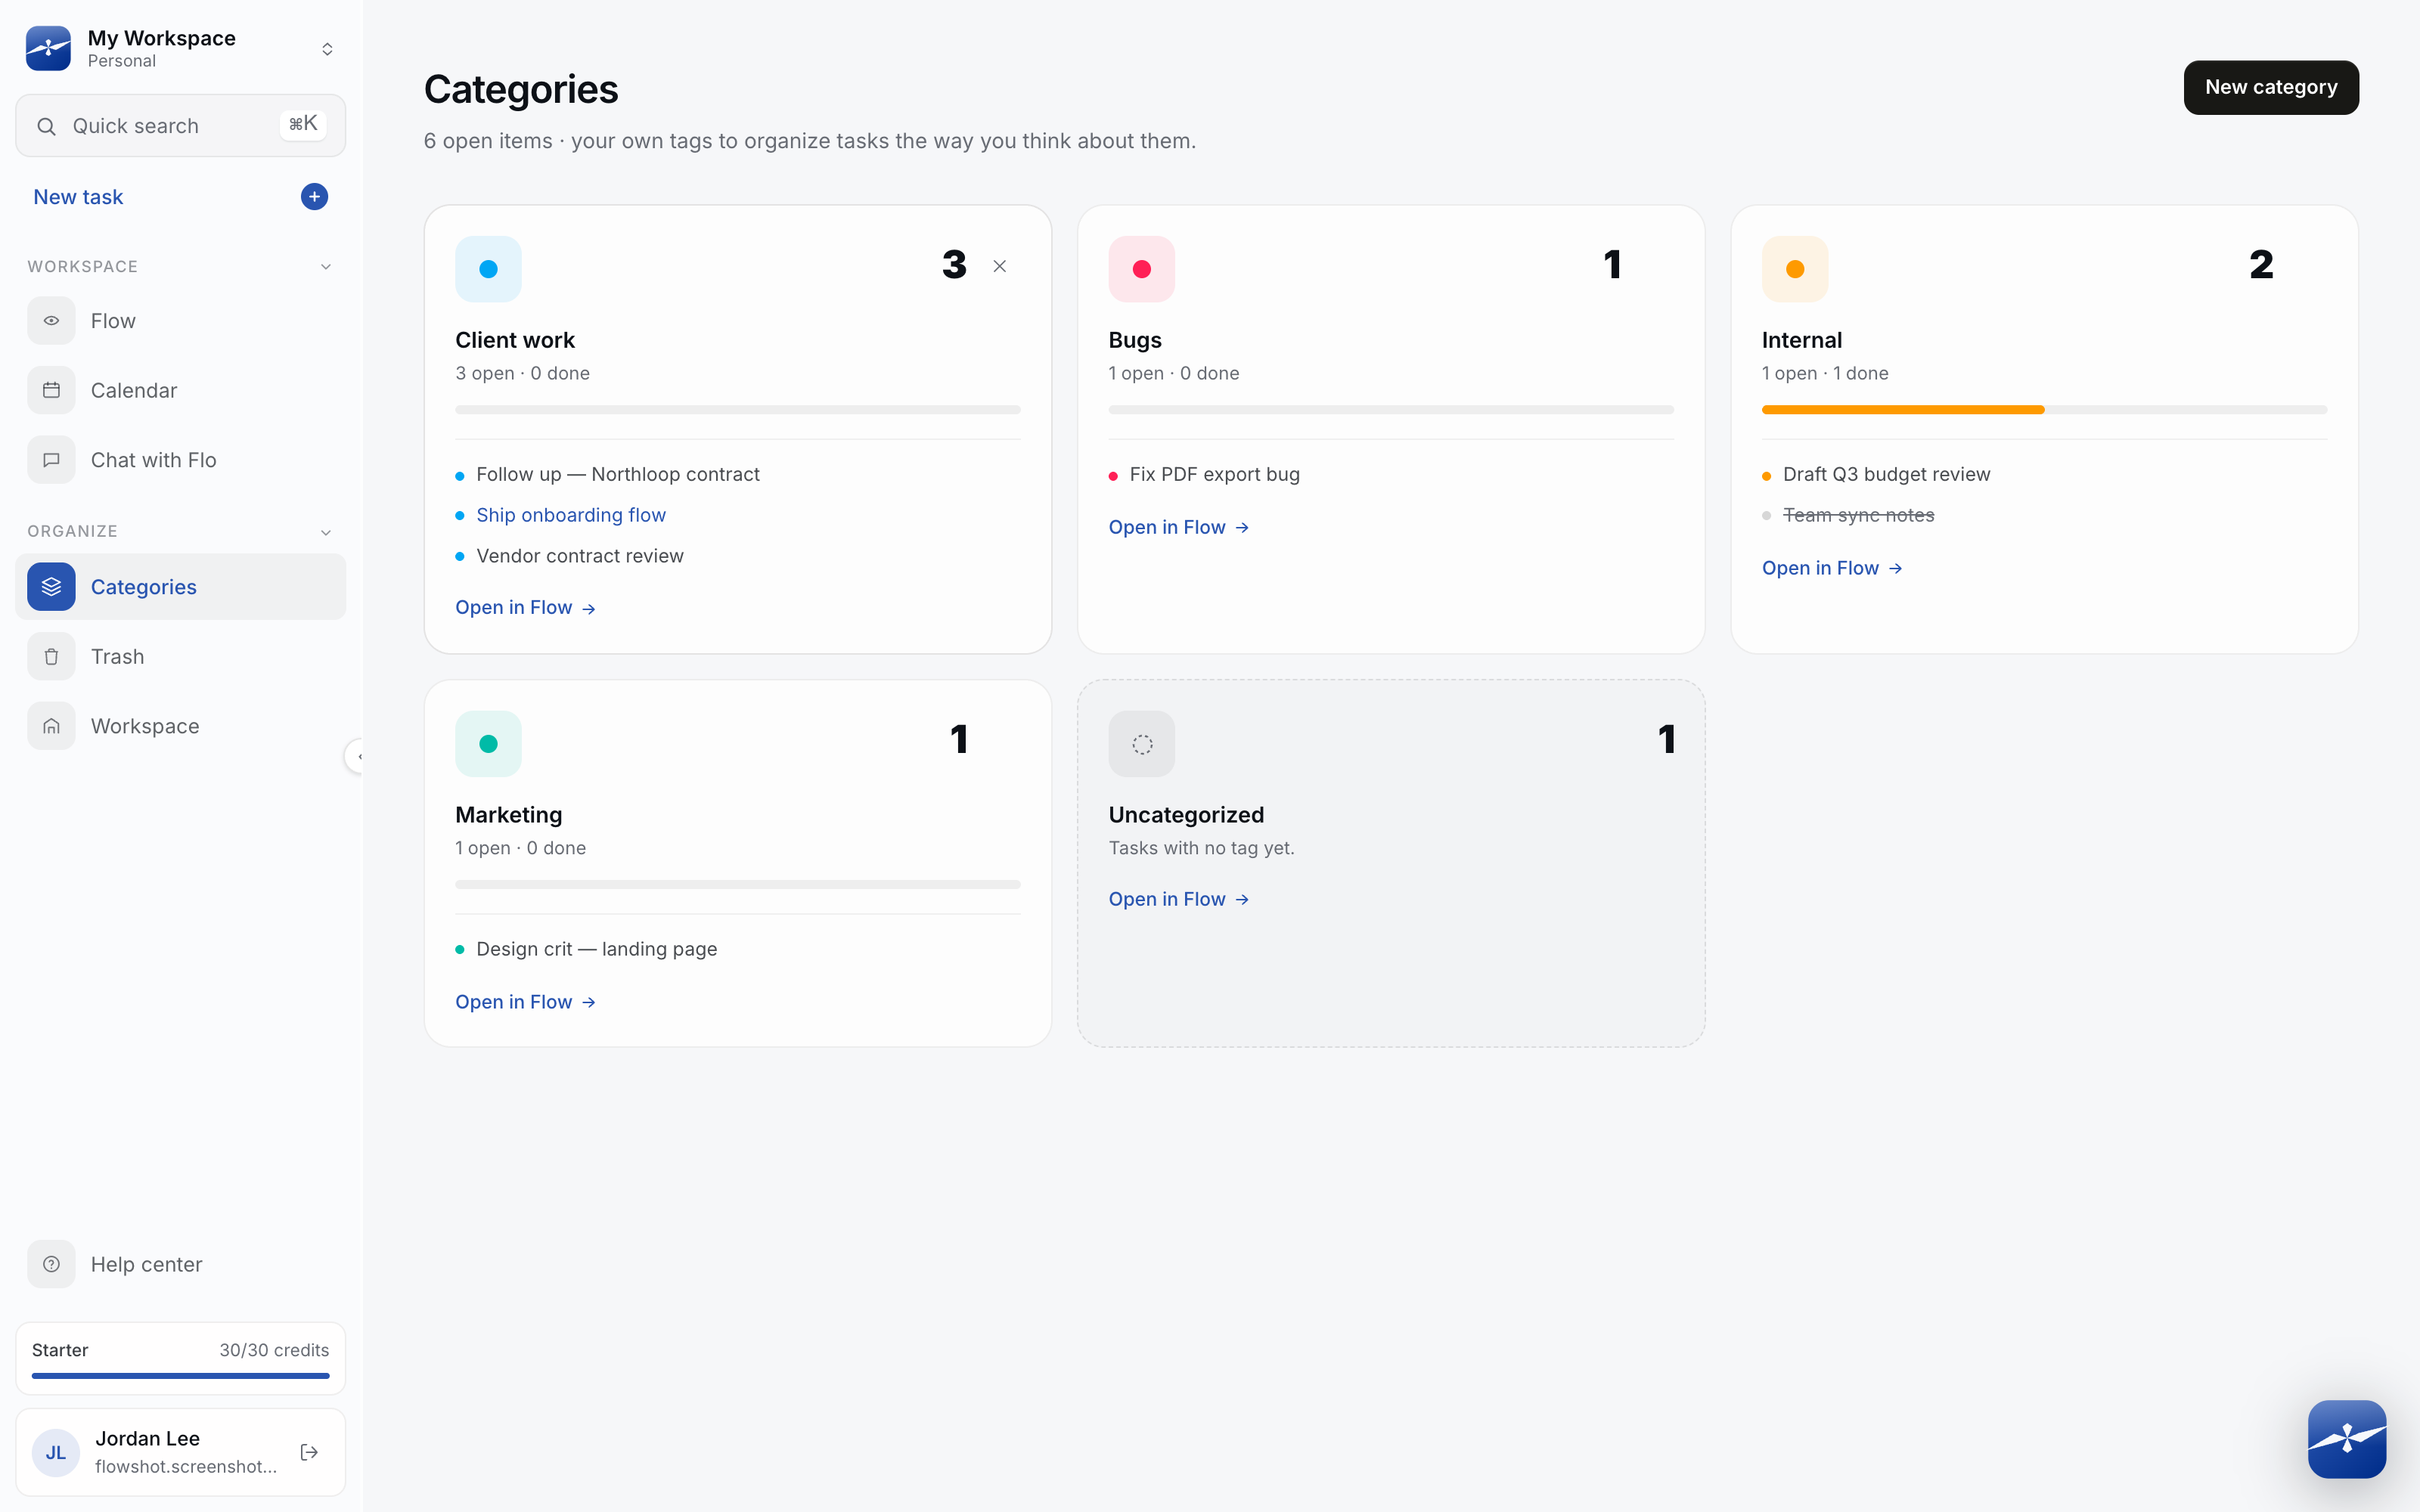
Task: Click the Internal count of 2
Action: coord(2261,265)
